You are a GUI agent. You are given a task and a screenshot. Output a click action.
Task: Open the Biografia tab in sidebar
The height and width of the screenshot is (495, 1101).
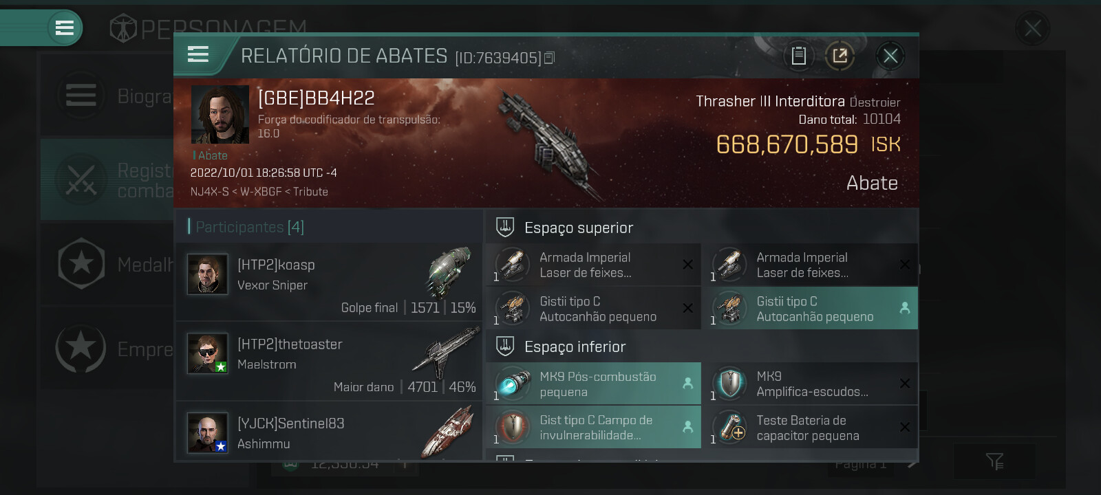[x=107, y=95]
